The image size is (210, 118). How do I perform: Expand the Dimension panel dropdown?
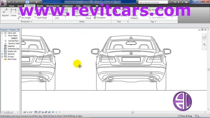32,22
